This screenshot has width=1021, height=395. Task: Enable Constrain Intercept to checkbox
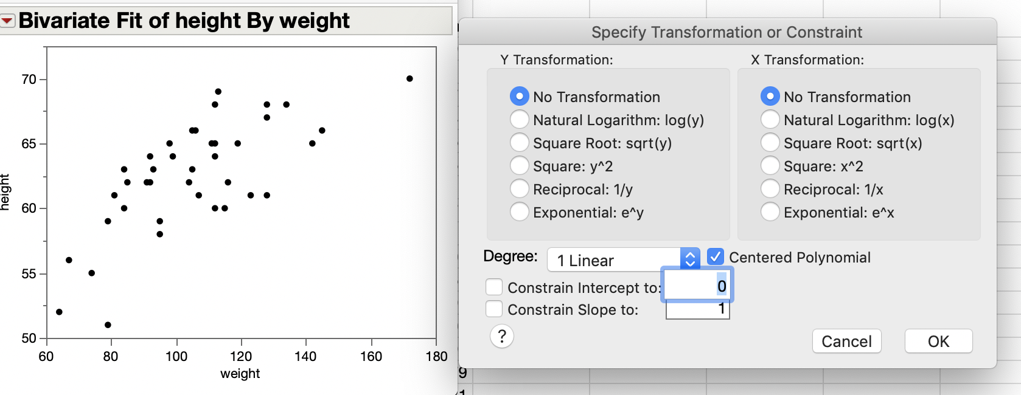tap(494, 287)
